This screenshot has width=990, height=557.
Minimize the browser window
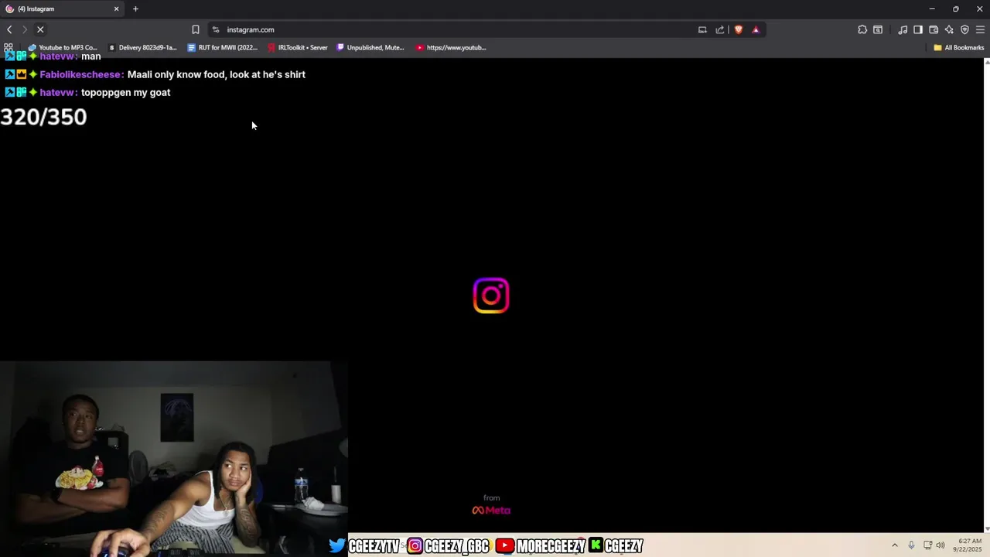(931, 9)
